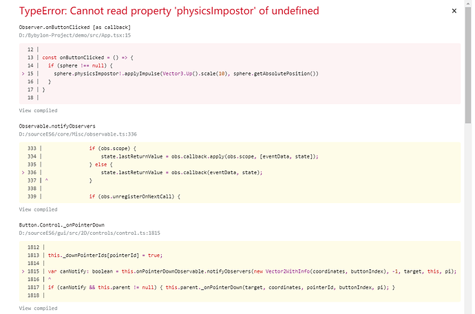Click the '} else {' line 335
This screenshot has width=475, height=314.
click(x=101, y=165)
